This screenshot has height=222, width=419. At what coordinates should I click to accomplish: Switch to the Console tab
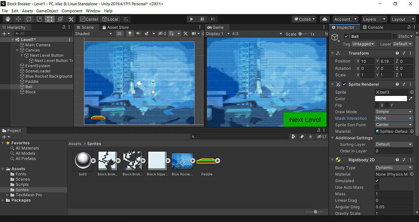tap(375, 27)
